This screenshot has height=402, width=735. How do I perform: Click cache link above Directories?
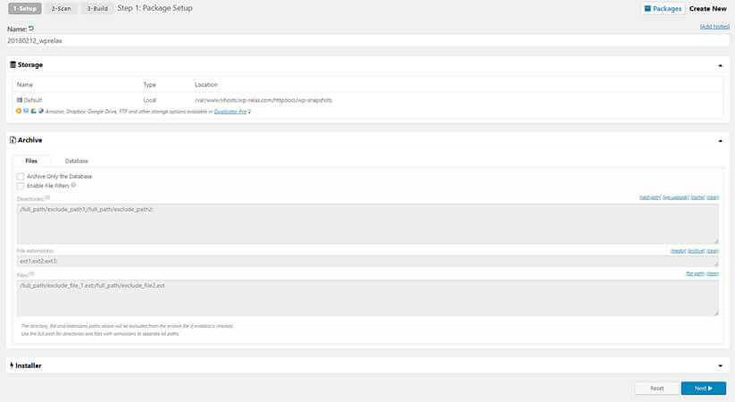[698, 197]
